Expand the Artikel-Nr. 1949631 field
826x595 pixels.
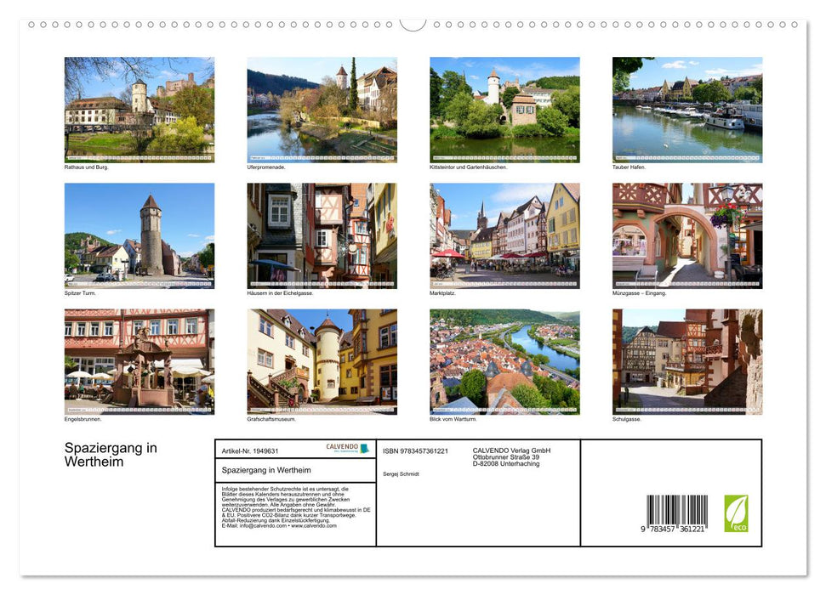(251, 449)
